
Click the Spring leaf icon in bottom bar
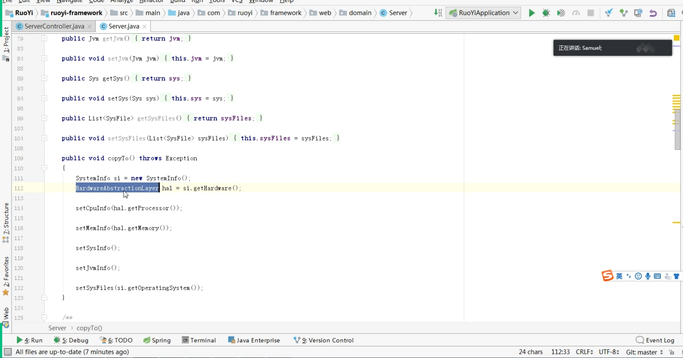146,340
